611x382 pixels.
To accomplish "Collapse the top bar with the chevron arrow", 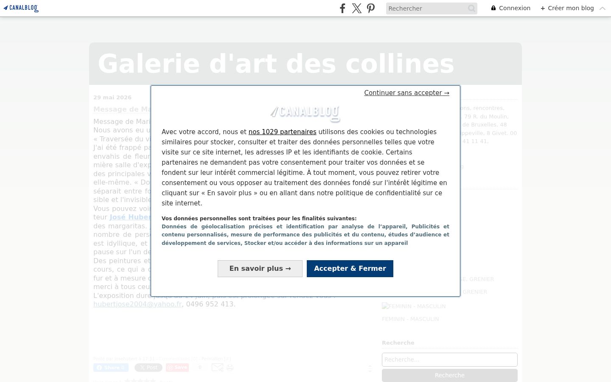I will pos(603,8).
